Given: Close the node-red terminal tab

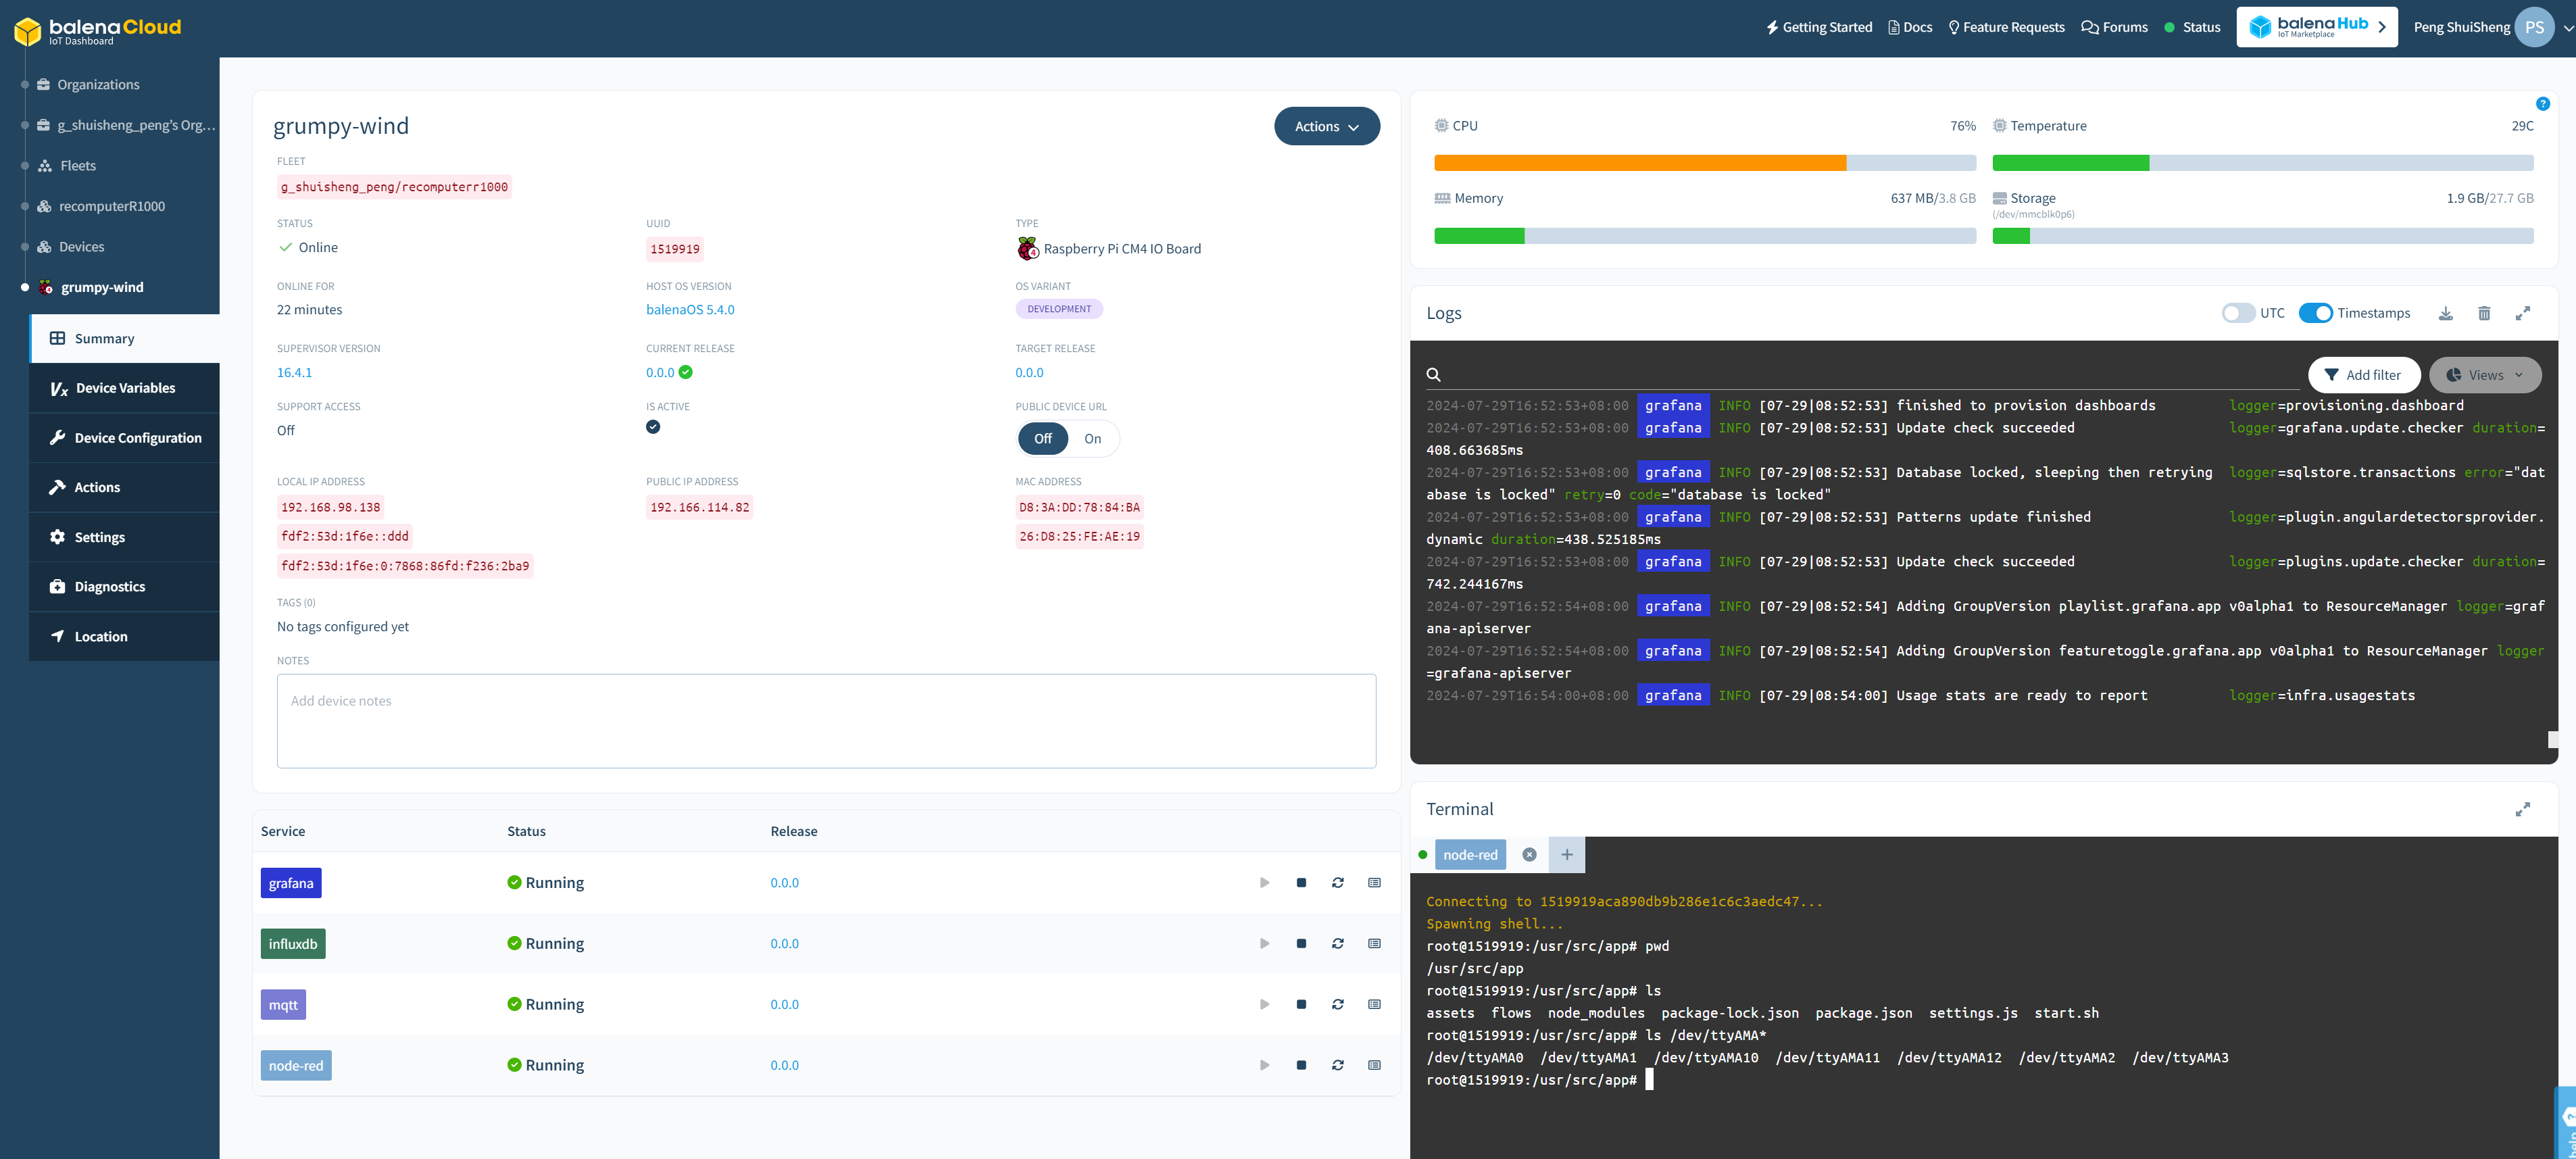Looking at the screenshot, I should (1529, 855).
